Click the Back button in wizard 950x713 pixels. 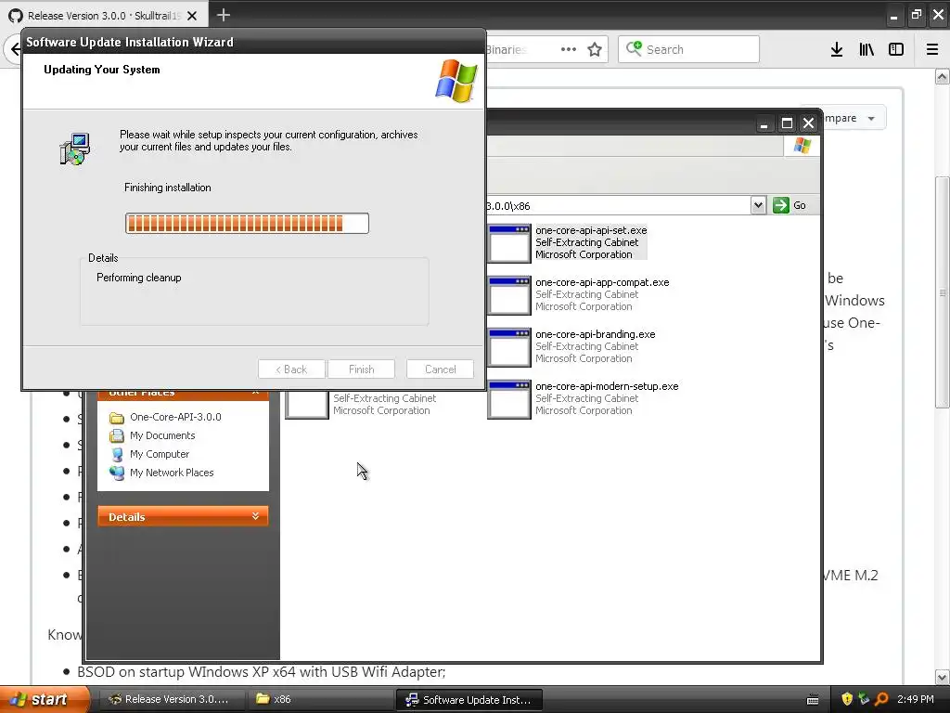pyautogui.click(x=291, y=369)
